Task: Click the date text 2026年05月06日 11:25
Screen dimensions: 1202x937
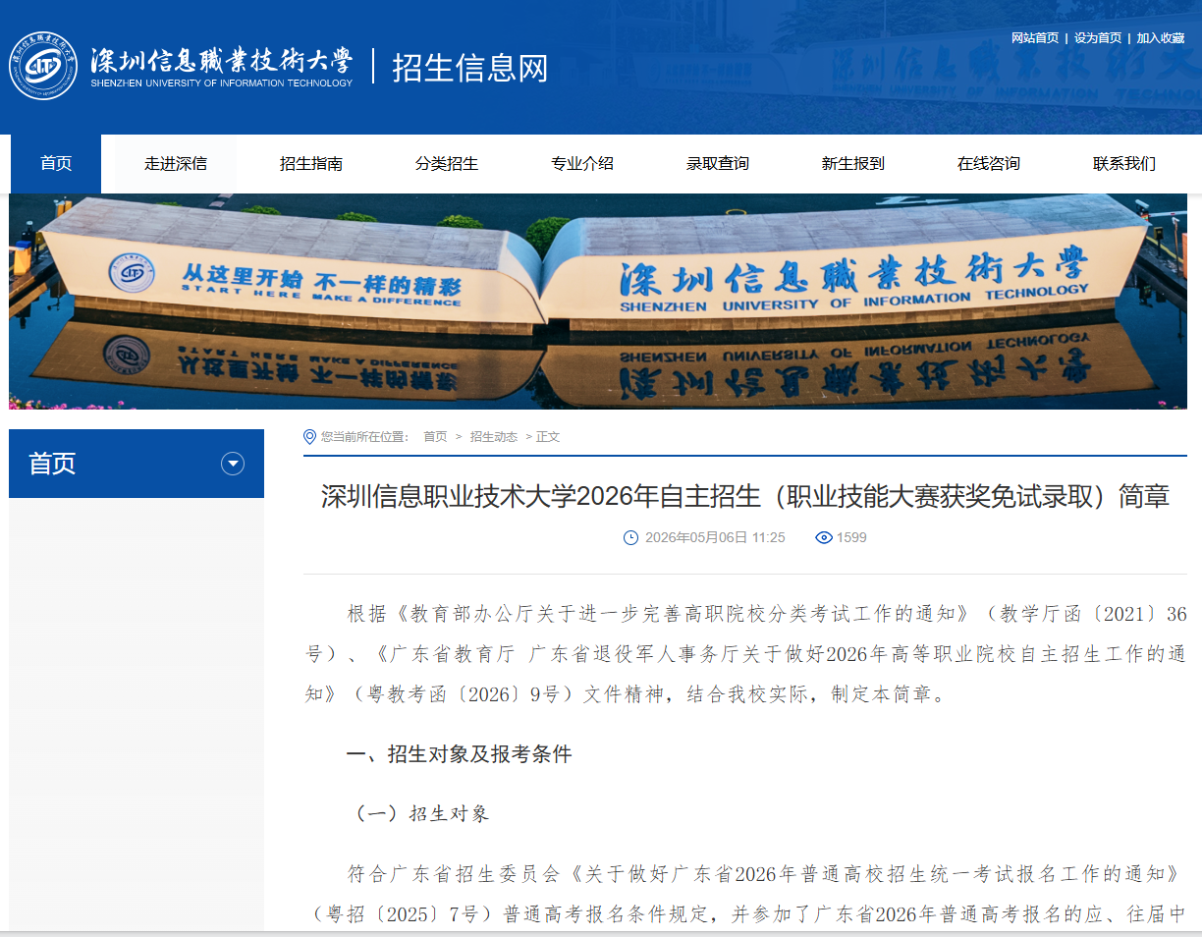Action: click(x=715, y=537)
